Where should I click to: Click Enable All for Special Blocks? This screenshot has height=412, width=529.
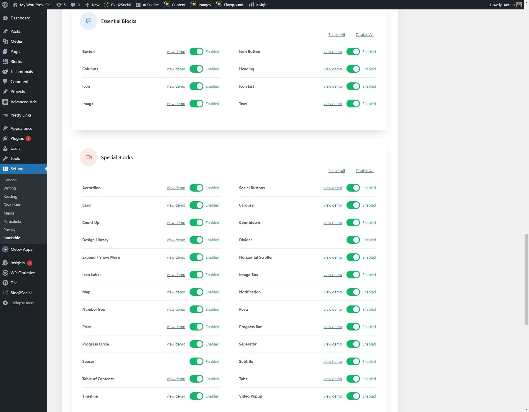336,171
